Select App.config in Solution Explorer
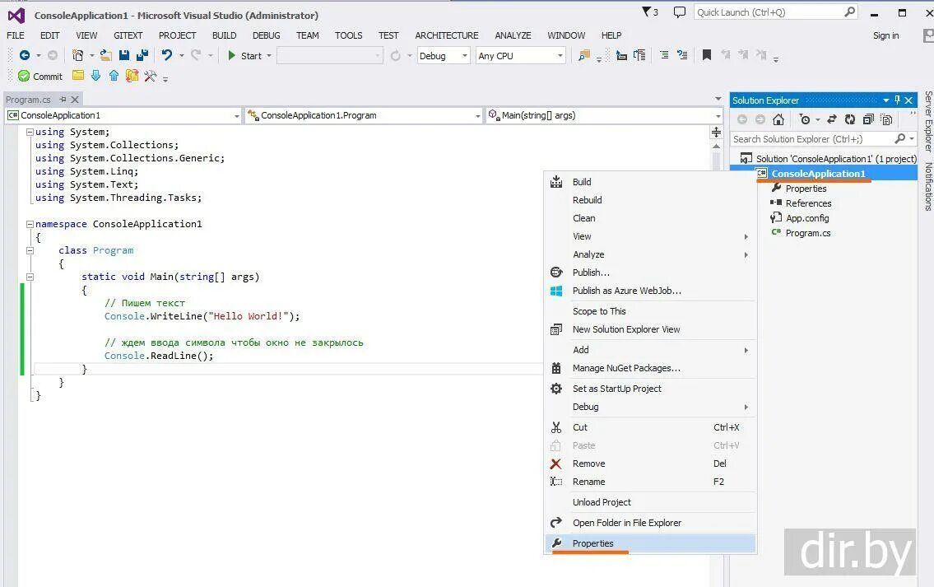This screenshot has width=934, height=587. click(807, 218)
